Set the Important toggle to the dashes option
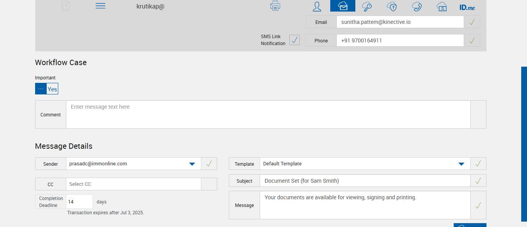The height and width of the screenshot is (227, 527). pos(41,89)
